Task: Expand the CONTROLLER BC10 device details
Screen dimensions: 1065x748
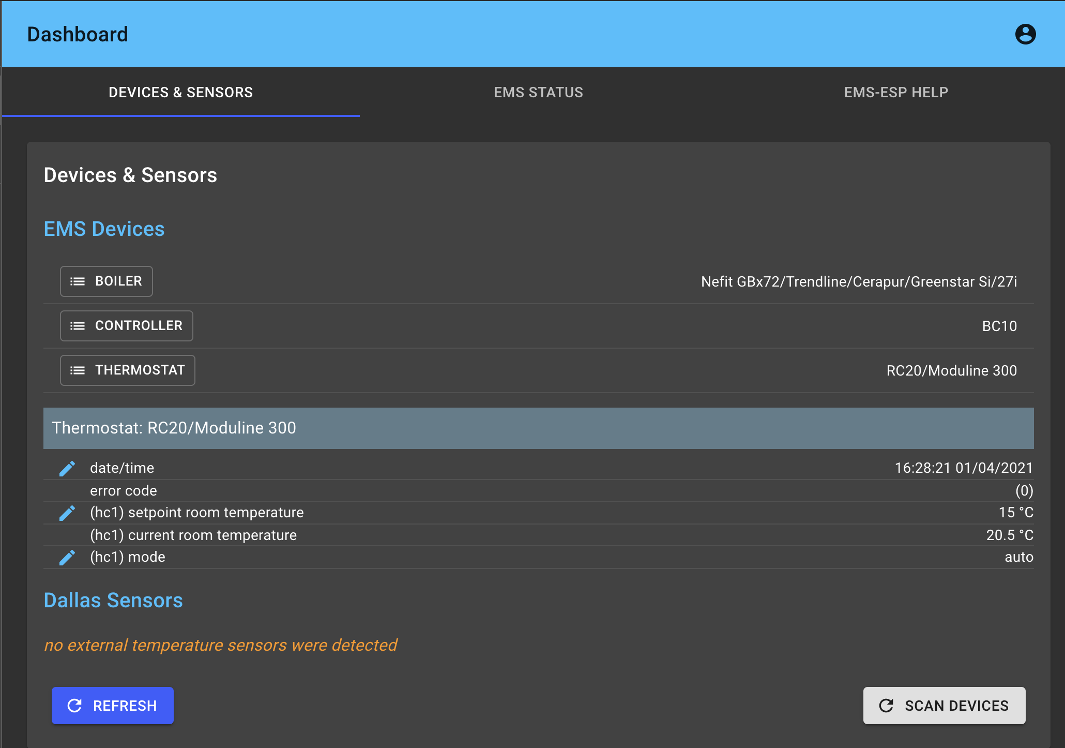Action: point(126,326)
